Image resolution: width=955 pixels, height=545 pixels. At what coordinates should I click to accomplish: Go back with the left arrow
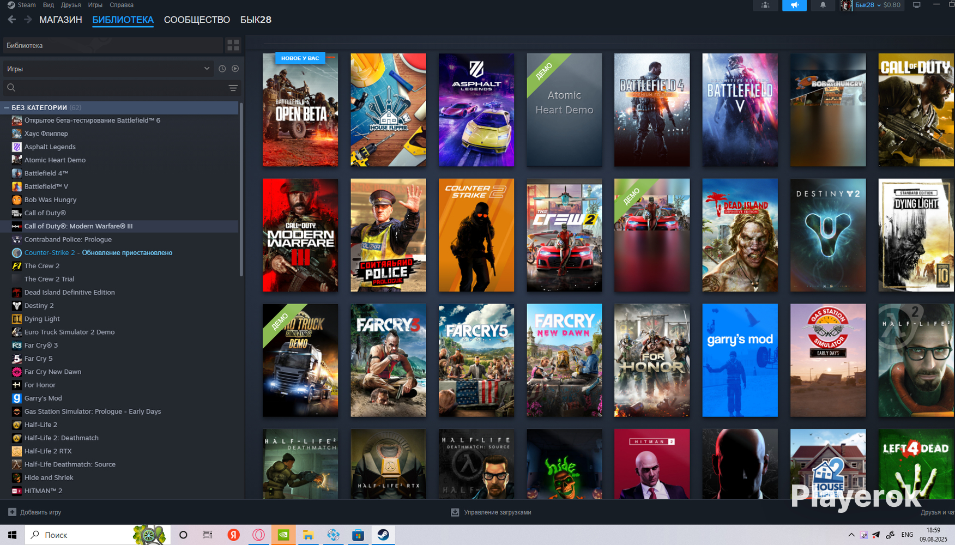(x=12, y=20)
